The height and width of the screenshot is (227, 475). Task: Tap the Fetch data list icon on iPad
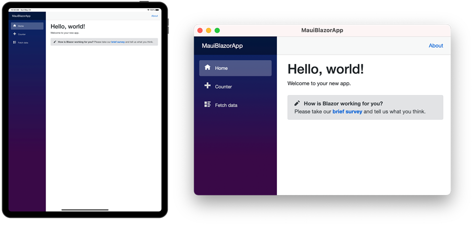pyautogui.click(x=15, y=42)
